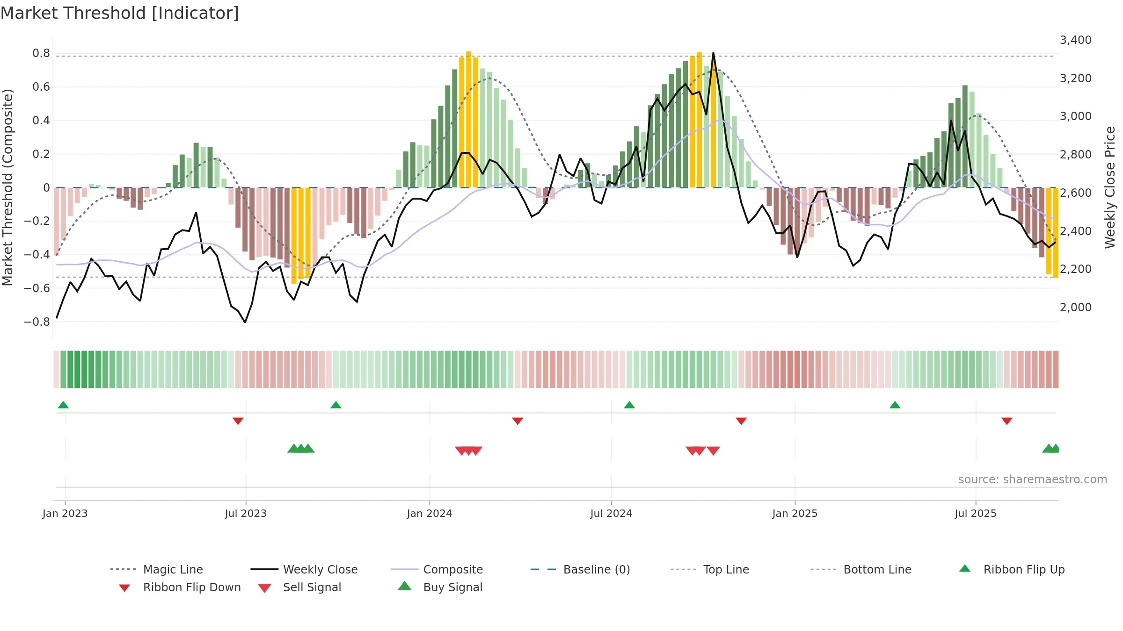1123x631 pixels.
Task: Click the 0.8 left-axis tick label
Action: click(41, 53)
